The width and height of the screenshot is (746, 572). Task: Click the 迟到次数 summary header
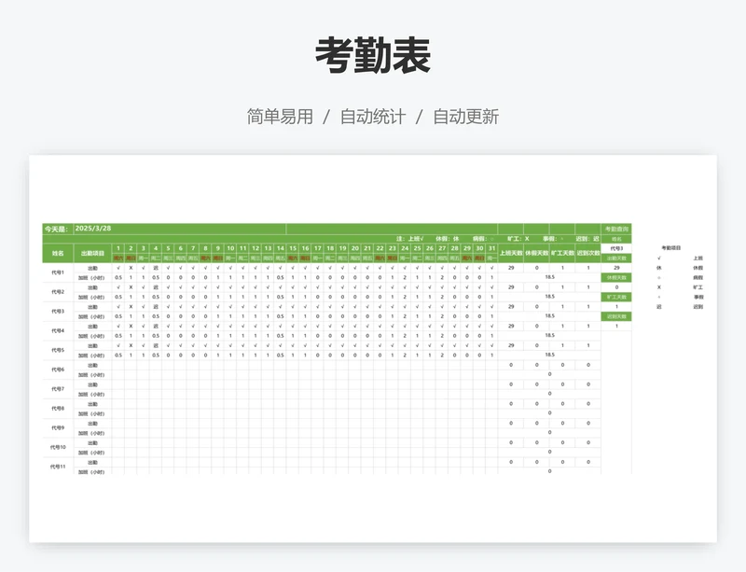point(588,253)
